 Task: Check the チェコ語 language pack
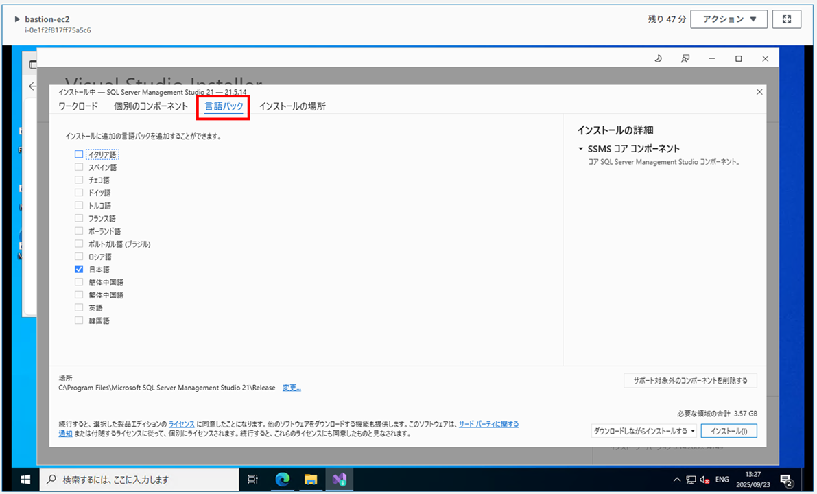(x=79, y=180)
